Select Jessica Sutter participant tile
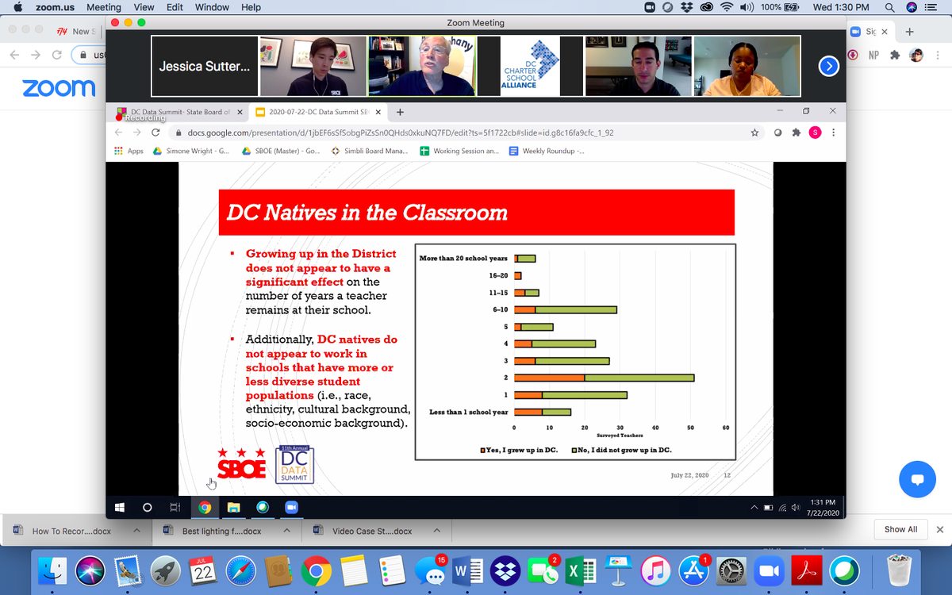This screenshot has width=952, height=595. [204, 67]
